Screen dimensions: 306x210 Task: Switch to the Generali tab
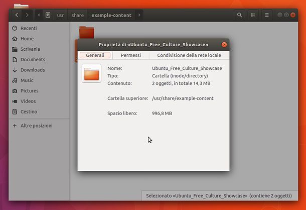click(95, 55)
